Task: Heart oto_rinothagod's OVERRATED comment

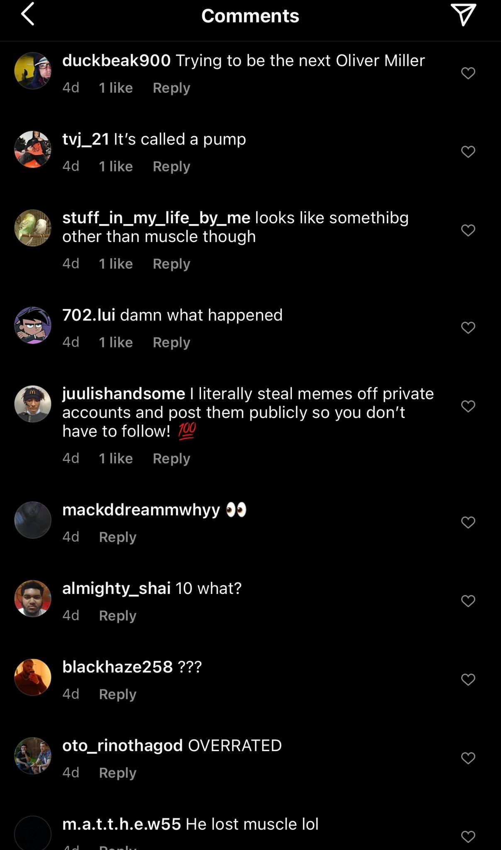Action: point(468,758)
